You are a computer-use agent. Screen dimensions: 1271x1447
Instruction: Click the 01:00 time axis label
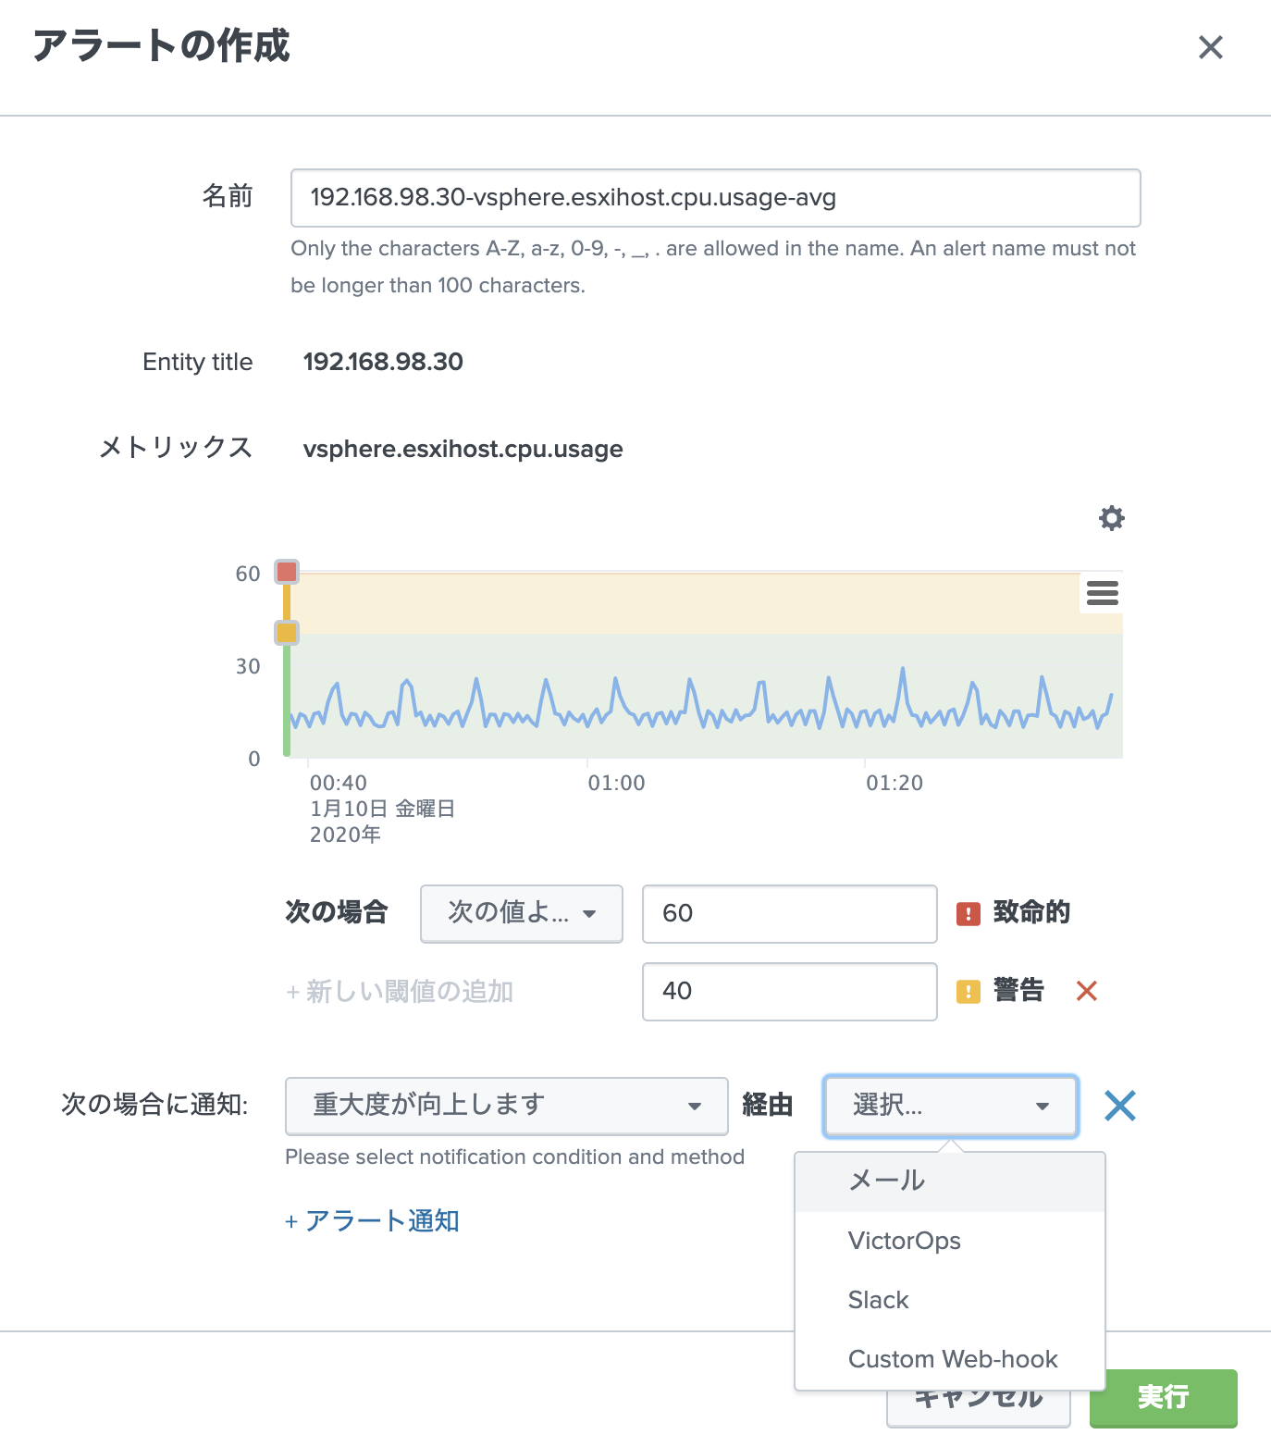[616, 784]
